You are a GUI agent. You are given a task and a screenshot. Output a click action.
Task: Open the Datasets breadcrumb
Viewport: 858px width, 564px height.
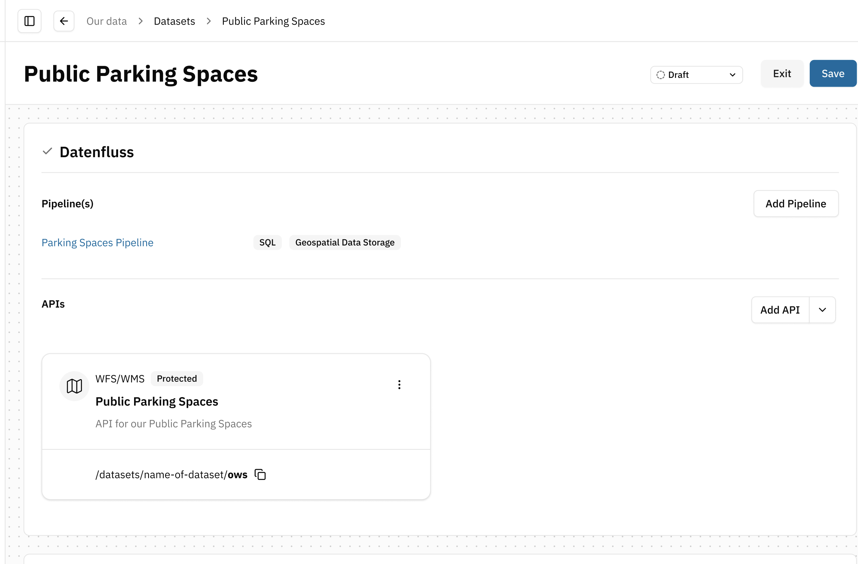tap(175, 21)
